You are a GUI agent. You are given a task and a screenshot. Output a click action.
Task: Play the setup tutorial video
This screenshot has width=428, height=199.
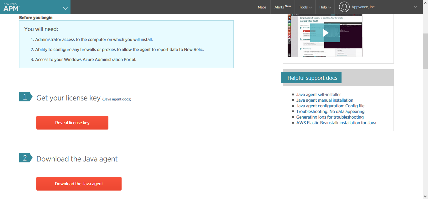pyautogui.click(x=325, y=33)
